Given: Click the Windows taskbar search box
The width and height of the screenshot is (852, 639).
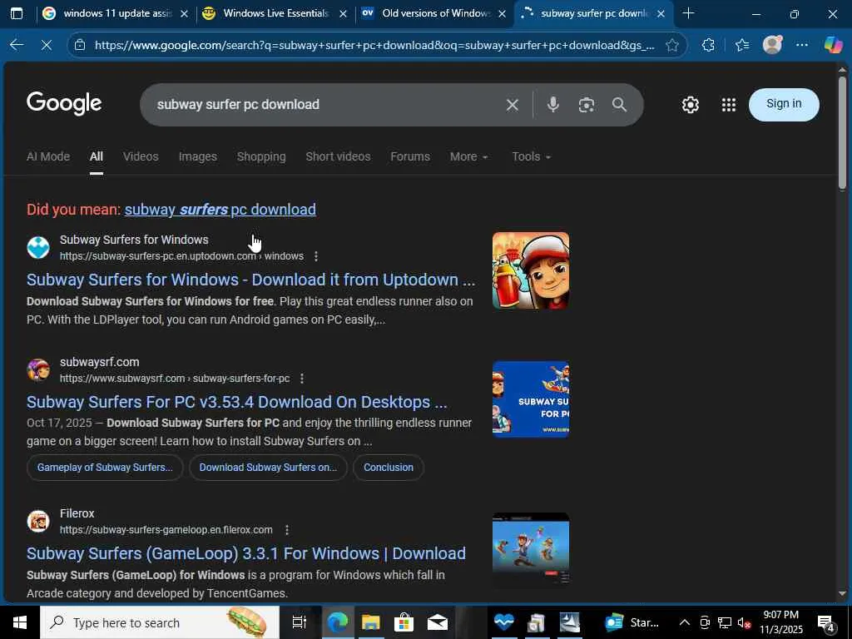Looking at the screenshot, I should 160,622.
